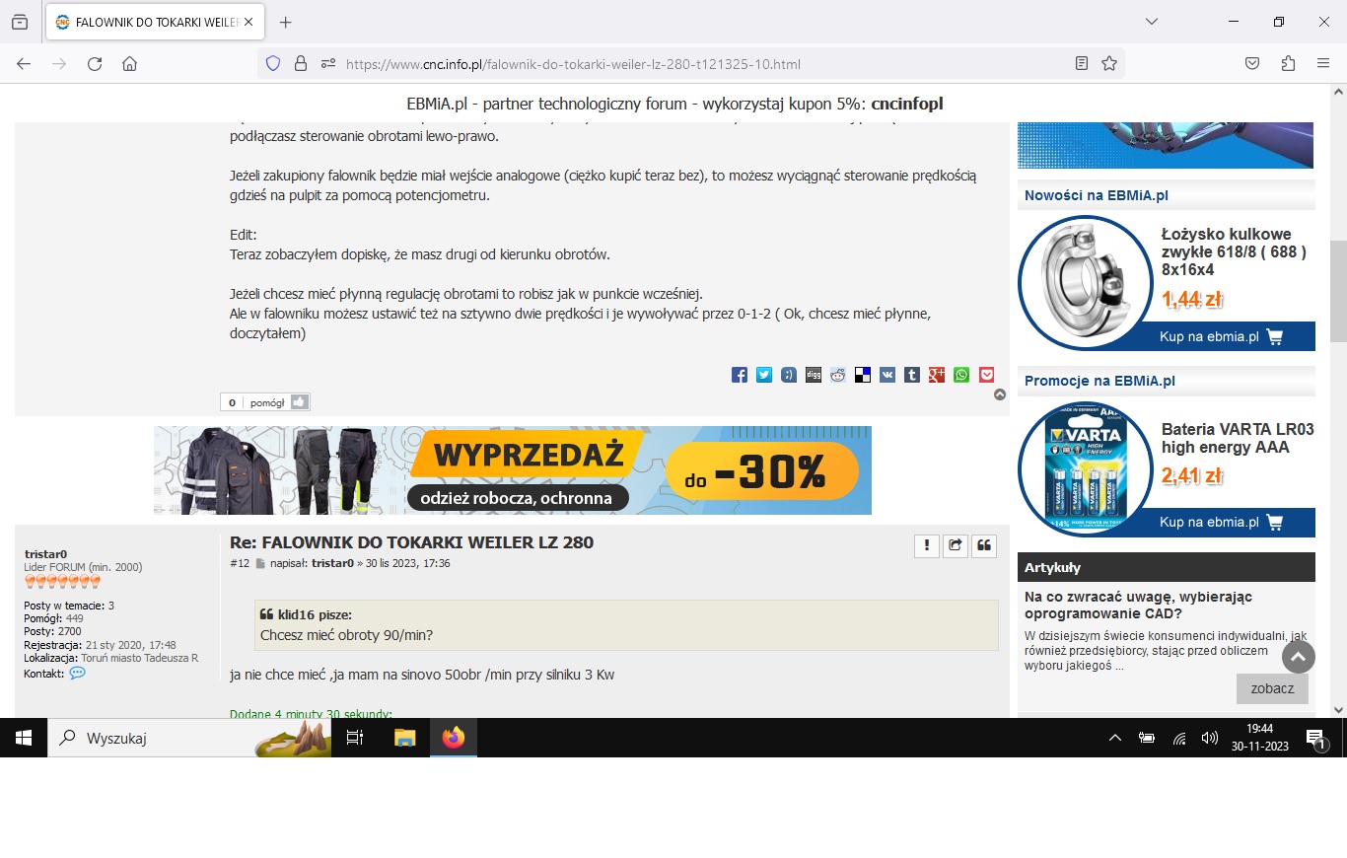The height and width of the screenshot is (858, 1347).
Task: Click Kup na ebmia.pl for Łożysko kulkowe
Action: coord(1222,336)
